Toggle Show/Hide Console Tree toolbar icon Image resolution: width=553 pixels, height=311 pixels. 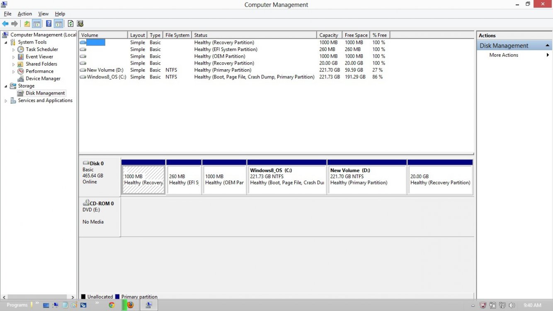tap(36, 24)
